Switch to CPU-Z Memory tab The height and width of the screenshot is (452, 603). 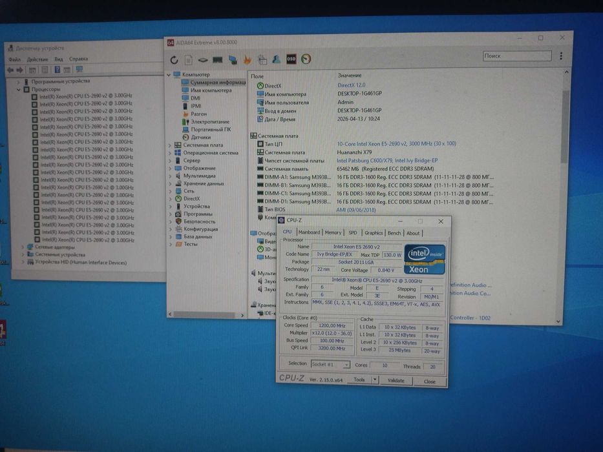pos(333,232)
